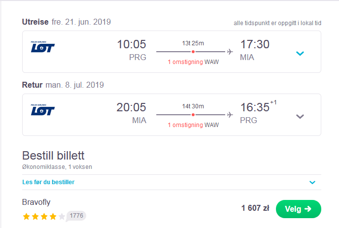
Task: Click the red stopover dot on return flight
Action: click(193, 115)
